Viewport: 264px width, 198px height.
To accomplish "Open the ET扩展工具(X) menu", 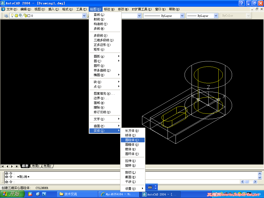I will 142,9.
